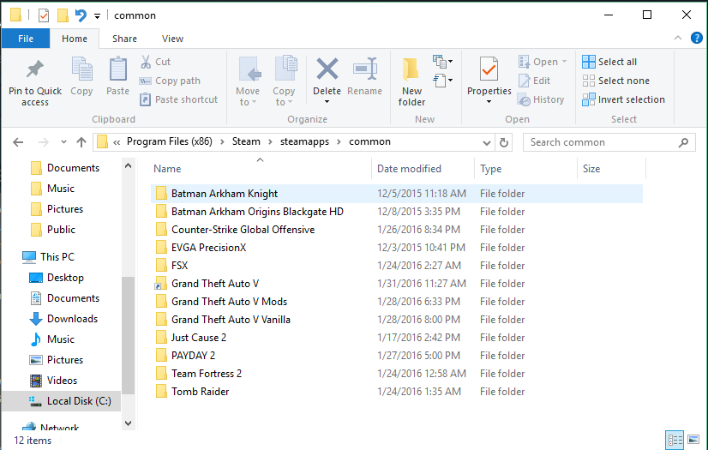Expand the Properties dropdown arrow
The image size is (708, 450).
coord(489,102)
